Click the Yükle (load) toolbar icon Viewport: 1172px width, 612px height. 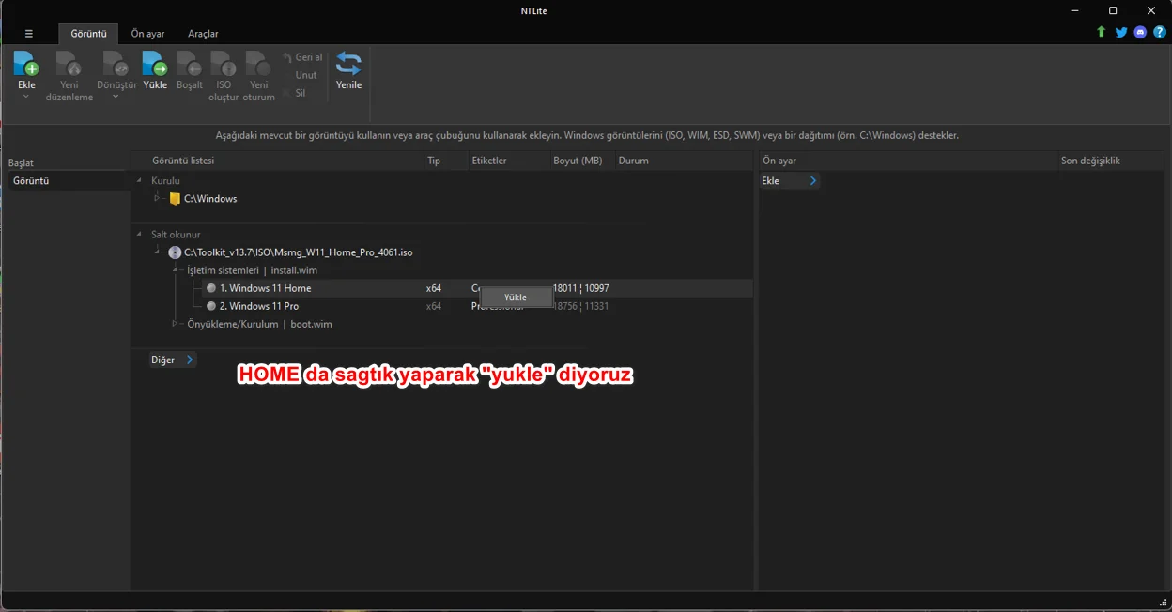point(155,64)
